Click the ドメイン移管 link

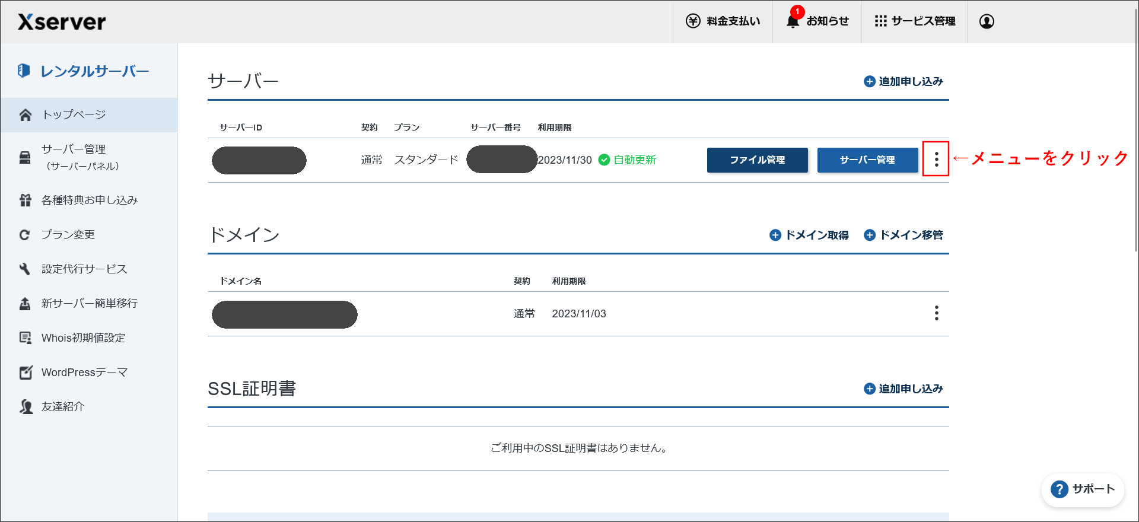(x=903, y=235)
